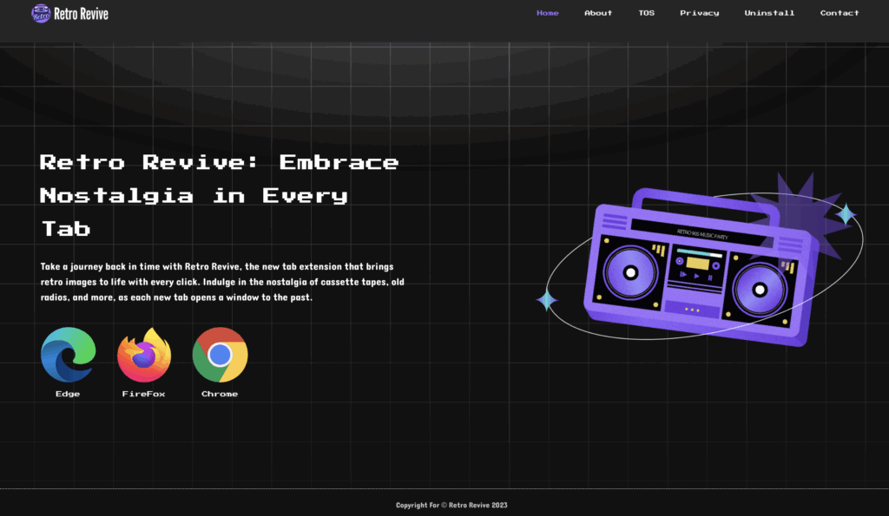Select the Chrome label under the icon

(220, 394)
